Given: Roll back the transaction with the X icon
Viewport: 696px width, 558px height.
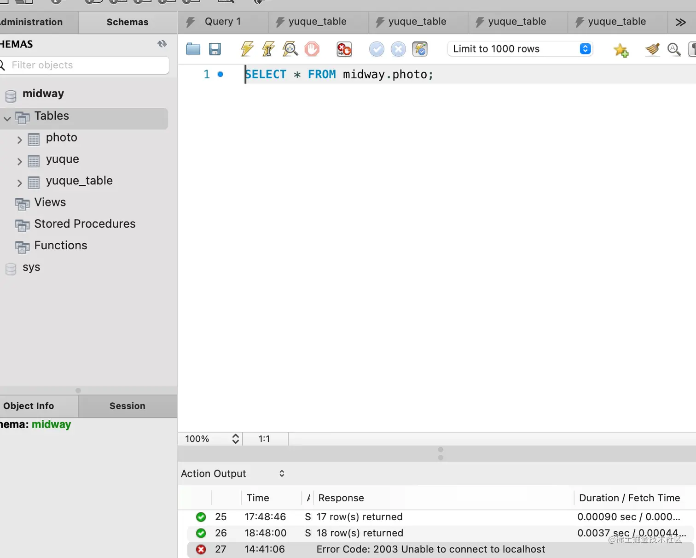Looking at the screenshot, I should tap(398, 49).
